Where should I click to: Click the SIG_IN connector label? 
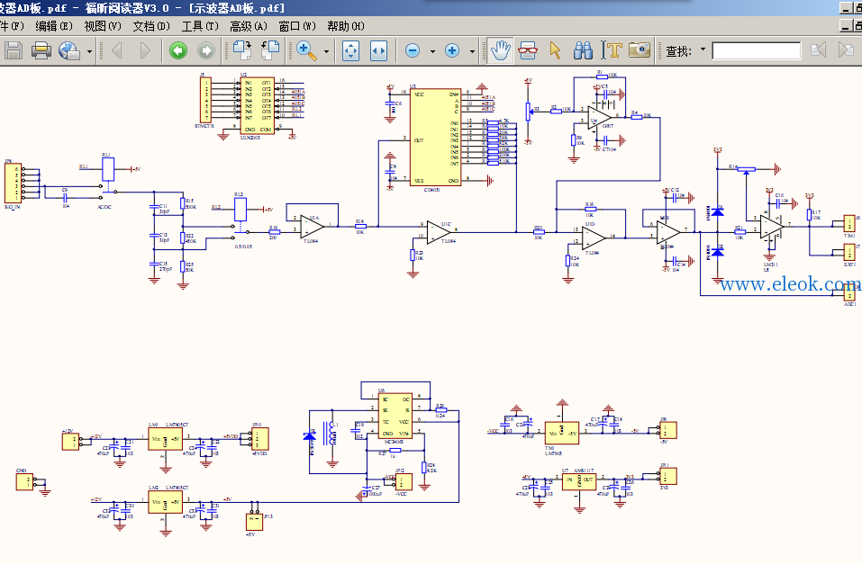tap(12, 207)
